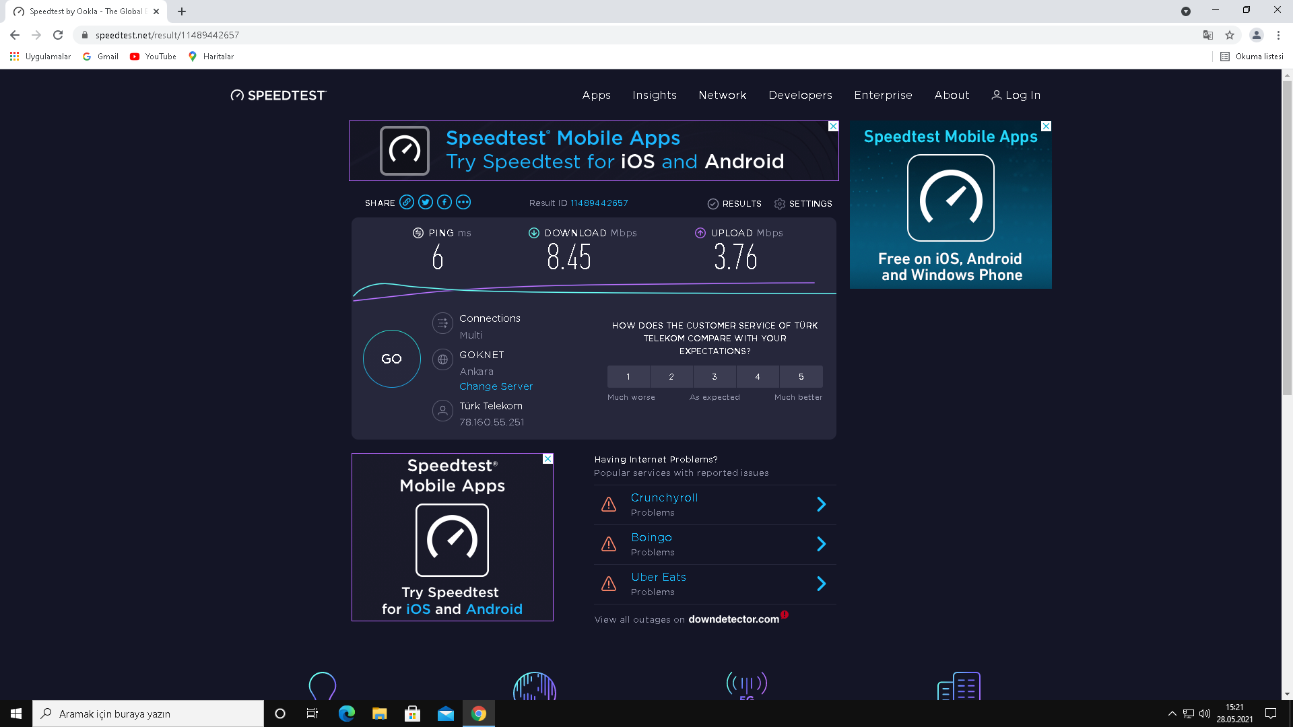Viewport: 1293px width, 727px height.
Task: Copy result link via share link icon
Action: click(x=406, y=202)
